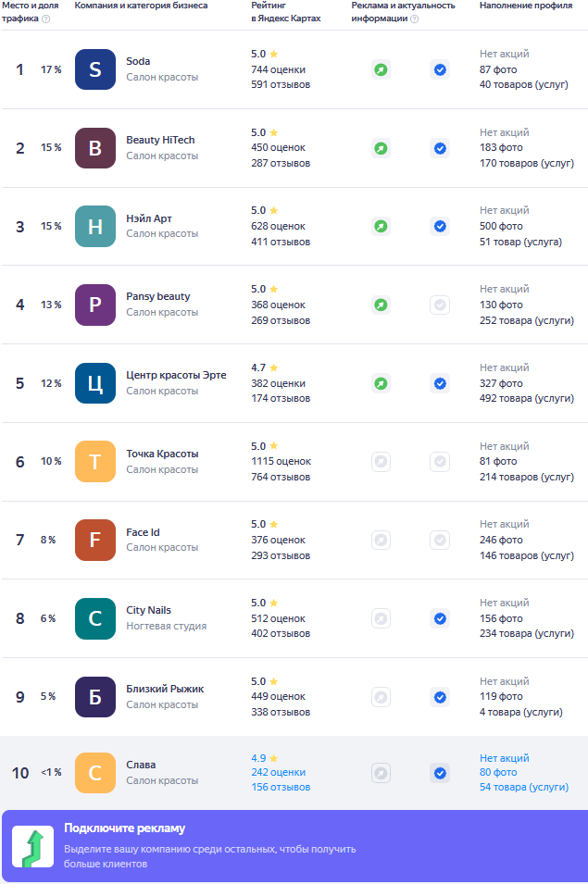Open the Центр красоты Эрте company name
The image size is (588, 884).
175,375
